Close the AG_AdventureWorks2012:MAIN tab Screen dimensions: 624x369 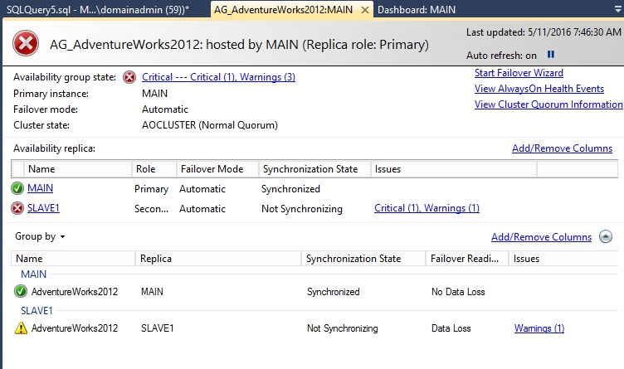click(364, 10)
